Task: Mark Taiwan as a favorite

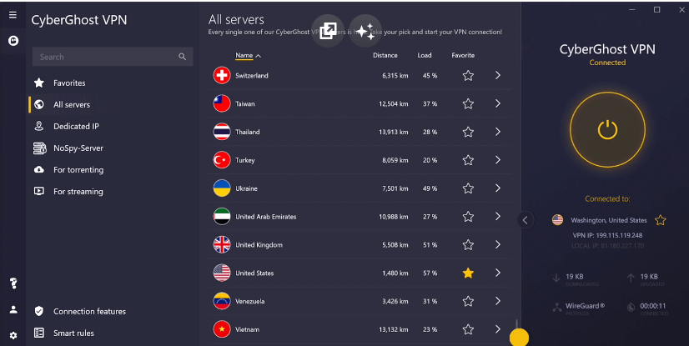Action: [x=468, y=104]
